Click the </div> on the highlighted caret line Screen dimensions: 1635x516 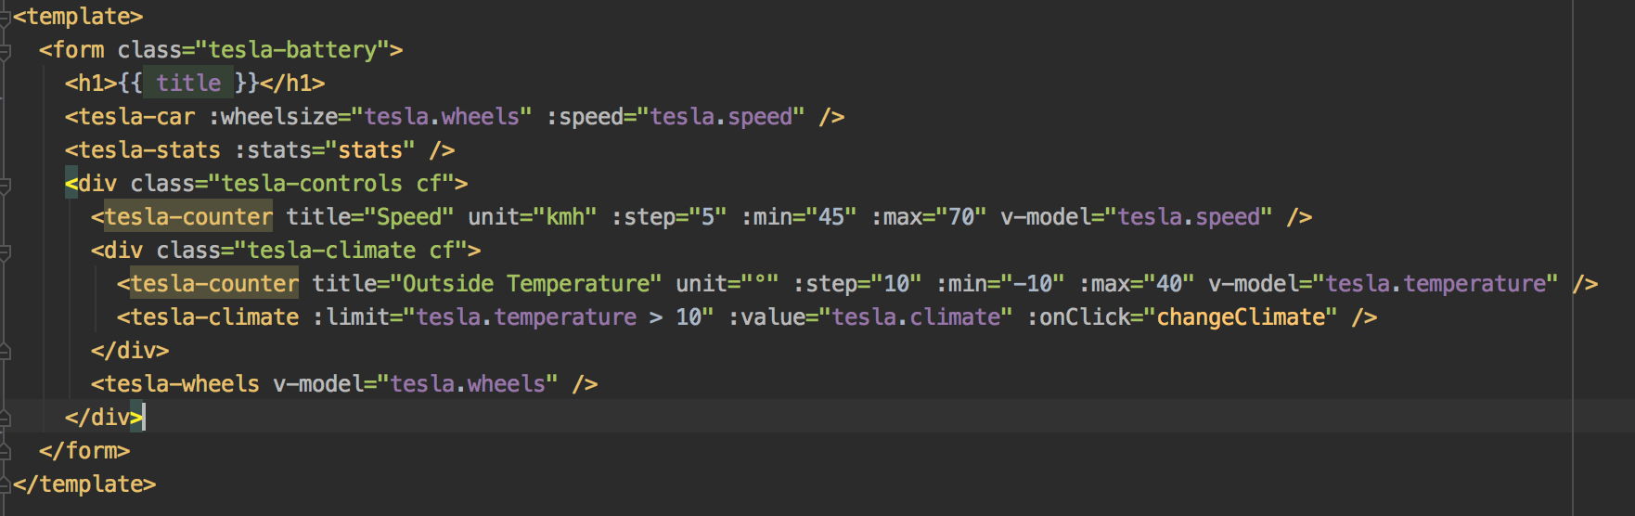pyautogui.click(x=104, y=418)
